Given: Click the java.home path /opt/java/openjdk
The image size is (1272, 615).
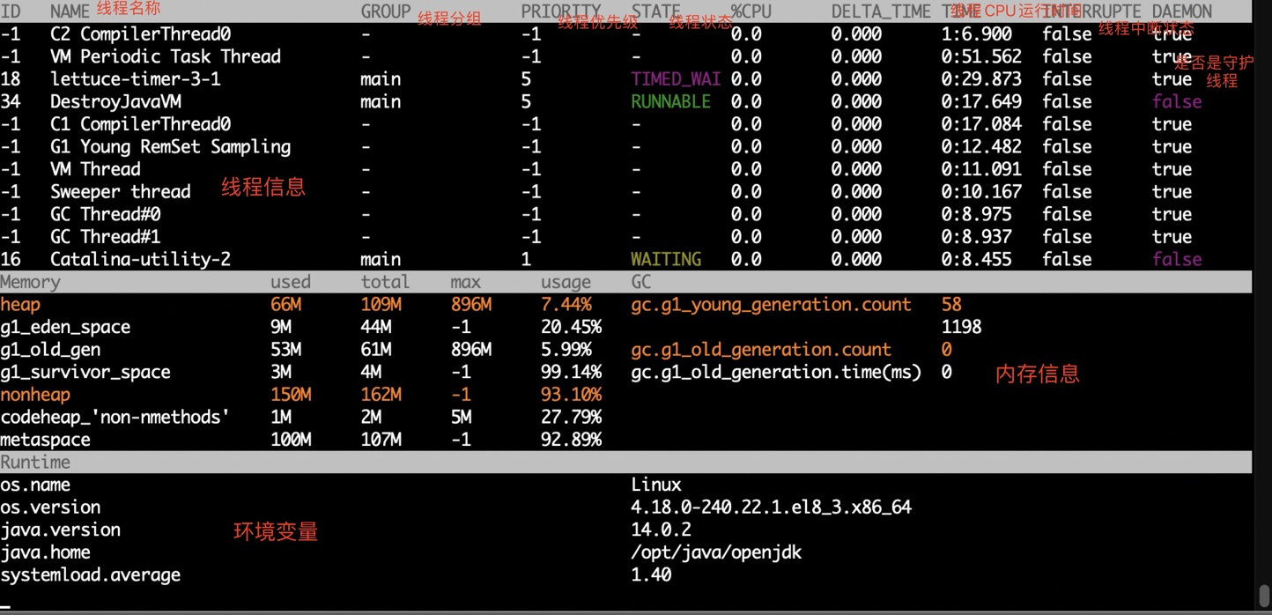Looking at the screenshot, I should coord(716,552).
